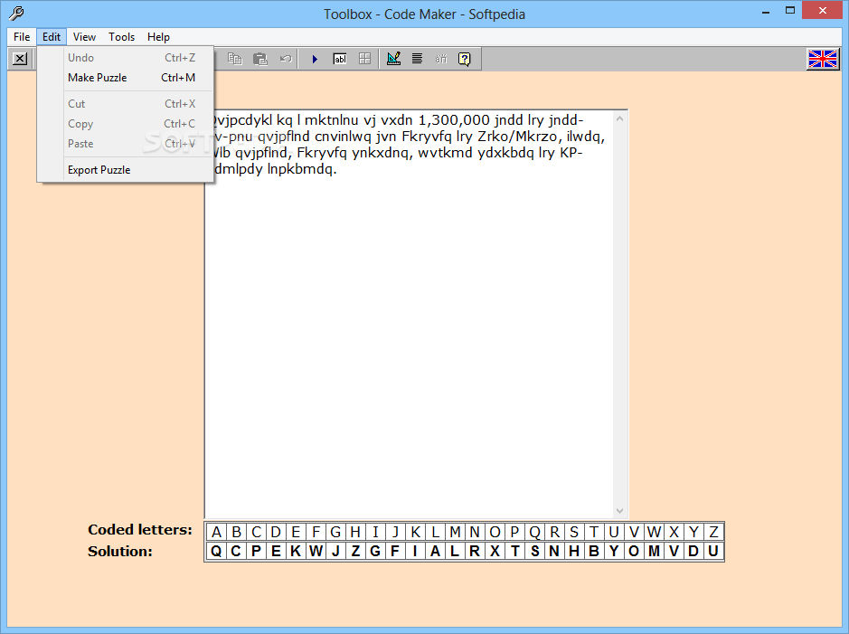The width and height of the screenshot is (849, 634).
Task: Switch language using the UK flag icon
Action: [x=822, y=58]
